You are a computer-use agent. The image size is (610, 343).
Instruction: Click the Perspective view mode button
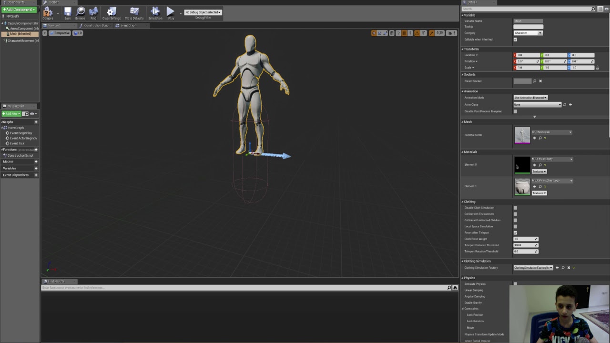(60, 33)
